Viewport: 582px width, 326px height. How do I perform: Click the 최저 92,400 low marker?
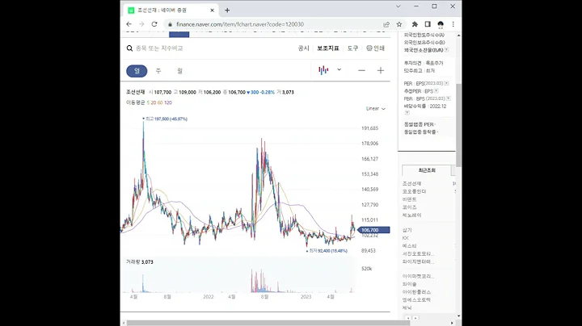pos(327,251)
